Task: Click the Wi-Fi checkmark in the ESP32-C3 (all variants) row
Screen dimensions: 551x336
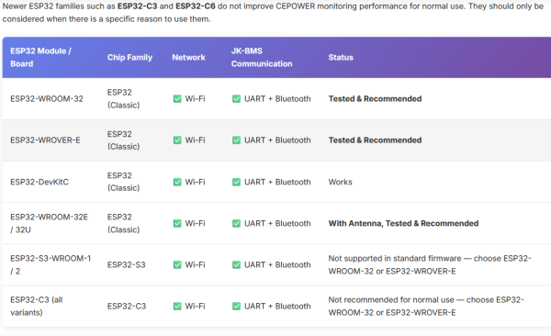Action: [x=177, y=306]
